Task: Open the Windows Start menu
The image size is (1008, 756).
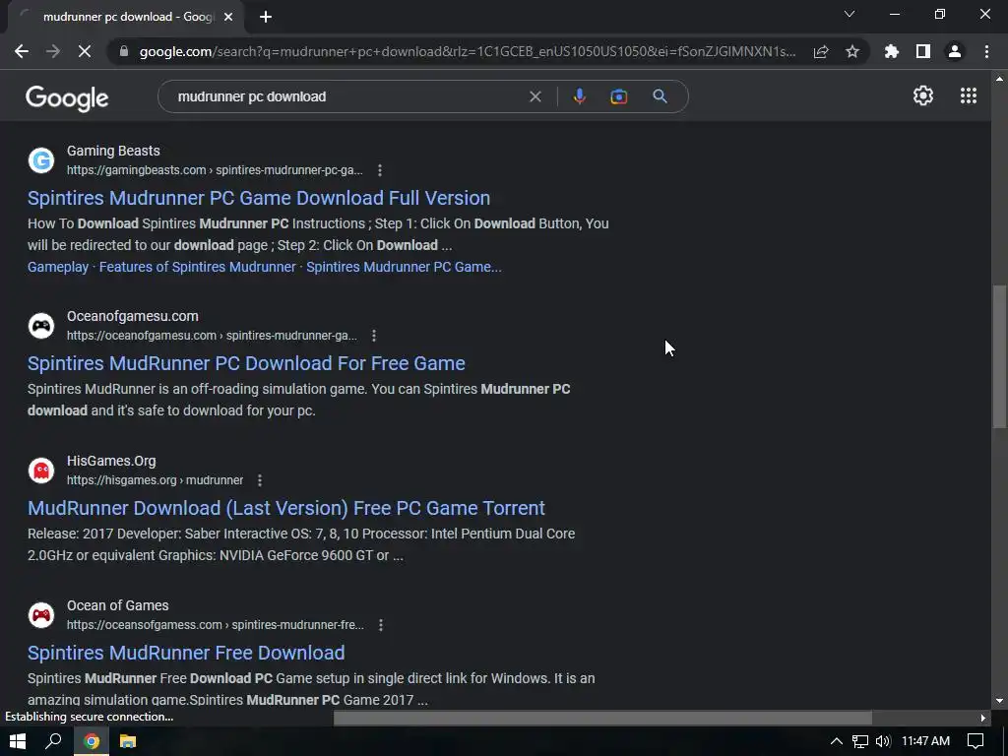Action: pos(18,741)
